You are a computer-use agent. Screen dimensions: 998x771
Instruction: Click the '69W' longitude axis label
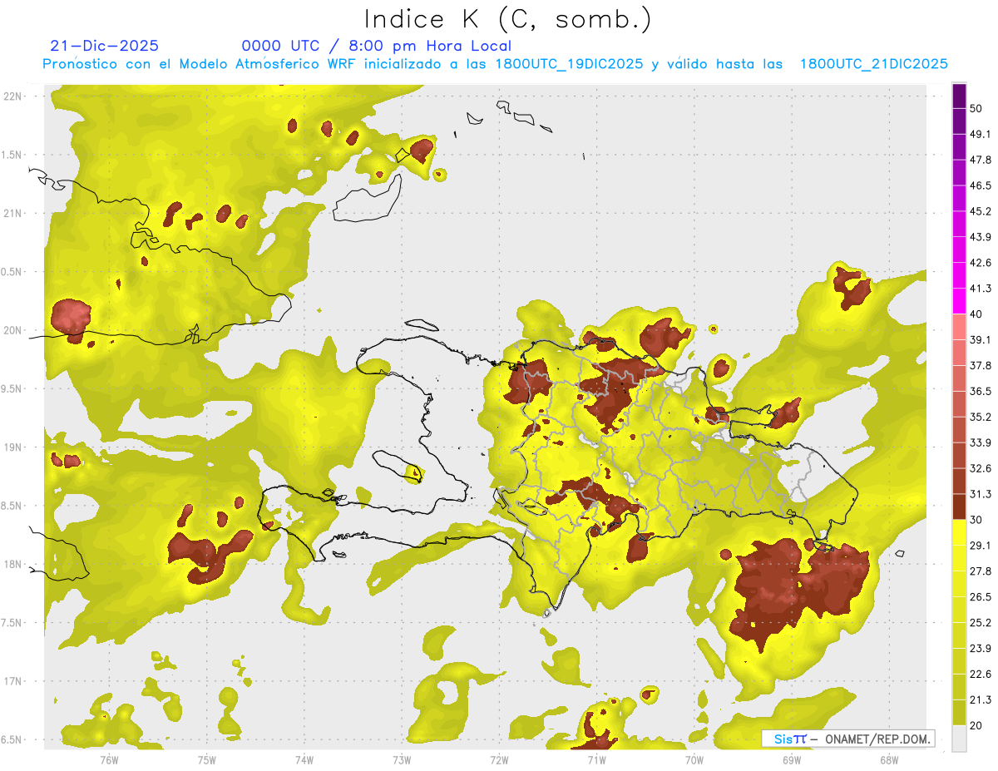tap(792, 760)
